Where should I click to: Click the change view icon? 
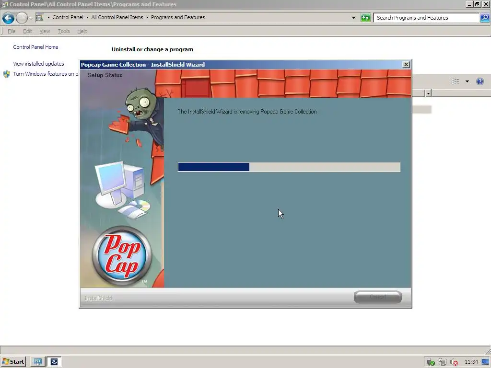(x=456, y=81)
